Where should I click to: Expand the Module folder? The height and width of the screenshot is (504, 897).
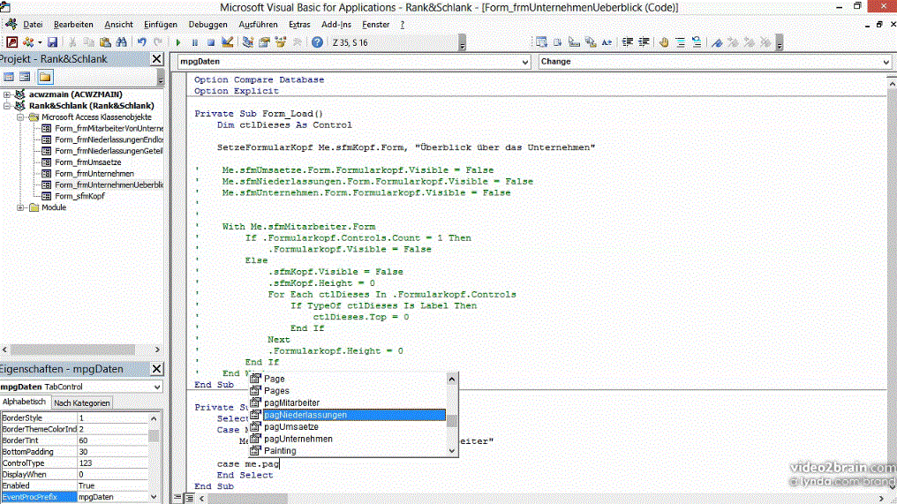[20, 207]
